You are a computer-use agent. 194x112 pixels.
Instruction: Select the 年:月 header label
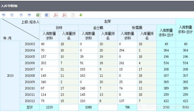pyautogui.click(x=7, y=38)
